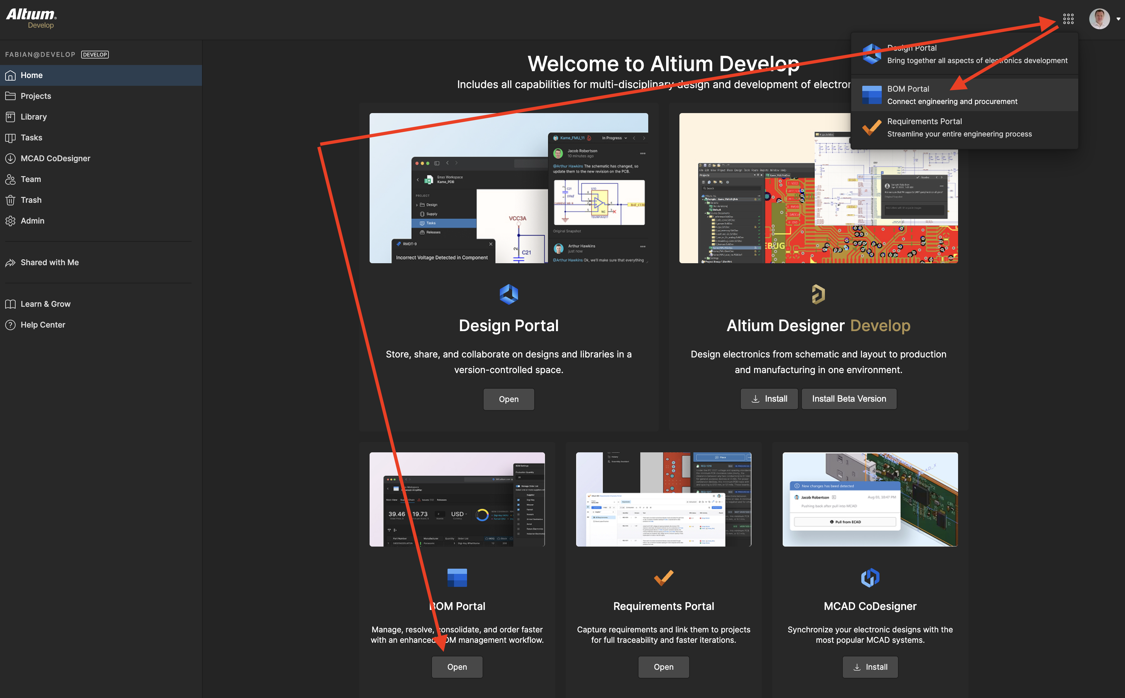Go to Tasks in the sidebar
1125x698 pixels.
101,137
